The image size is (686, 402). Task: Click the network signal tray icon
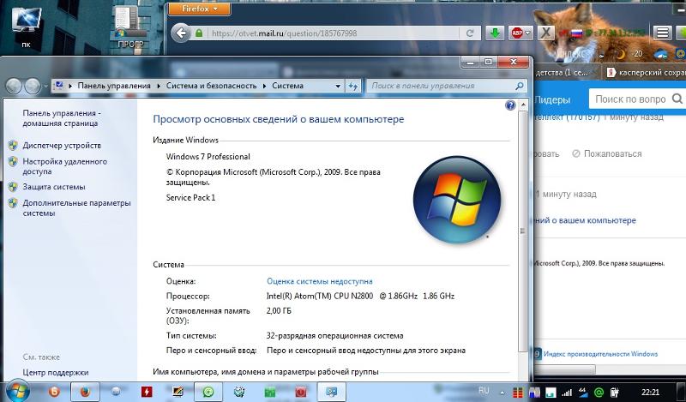567,393
